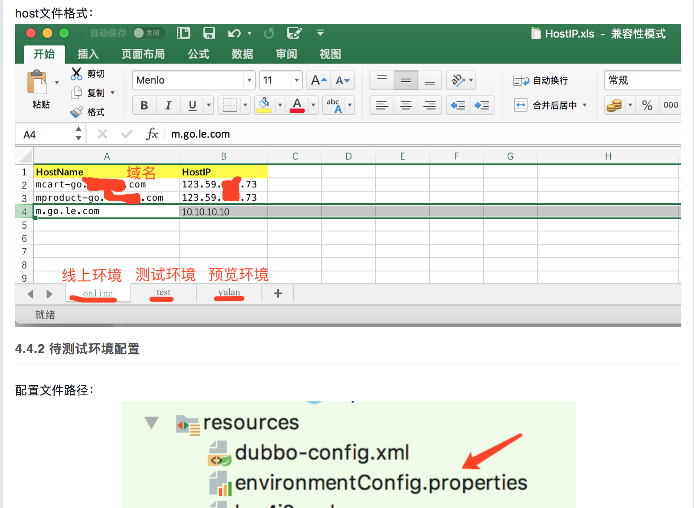The height and width of the screenshot is (508, 694).
Task: Apply thousands separator 000 format
Action: tap(671, 105)
